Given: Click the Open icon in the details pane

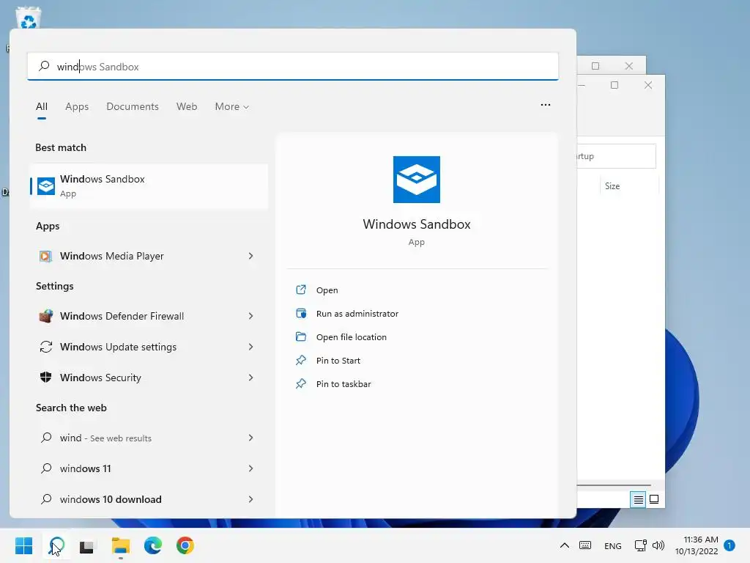Looking at the screenshot, I should click(x=301, y=290).
